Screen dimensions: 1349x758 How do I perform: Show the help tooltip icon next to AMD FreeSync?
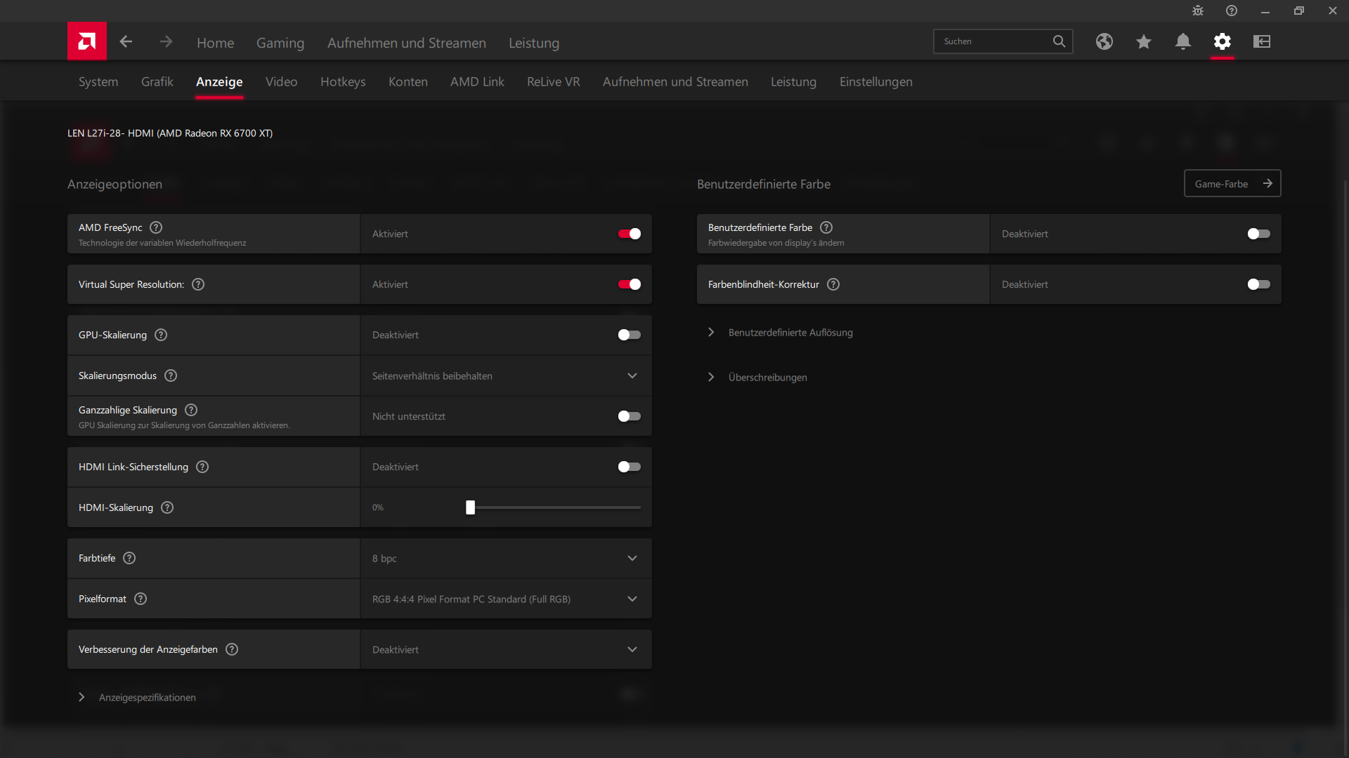[156, 227]
